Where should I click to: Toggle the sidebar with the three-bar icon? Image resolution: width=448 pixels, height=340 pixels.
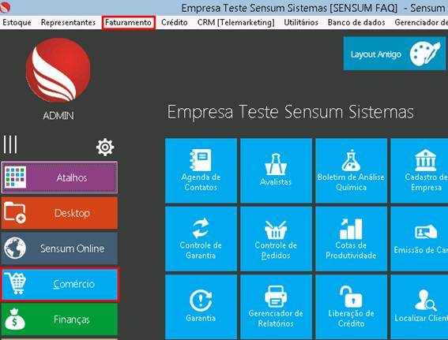point(10,144)
